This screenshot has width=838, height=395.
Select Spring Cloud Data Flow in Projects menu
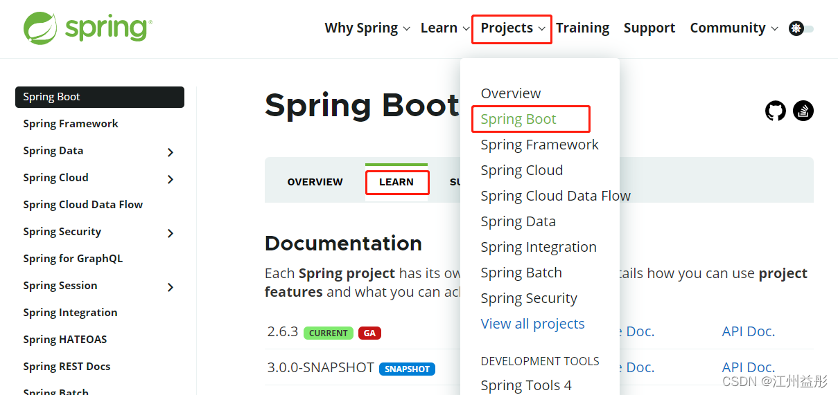[x=556, y=196]
